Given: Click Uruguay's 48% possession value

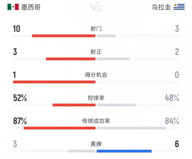Looking at the screenshot, I should click(x=172, y=98).
